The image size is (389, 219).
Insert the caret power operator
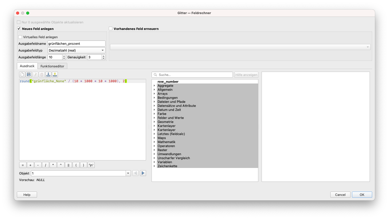point(61,165)
